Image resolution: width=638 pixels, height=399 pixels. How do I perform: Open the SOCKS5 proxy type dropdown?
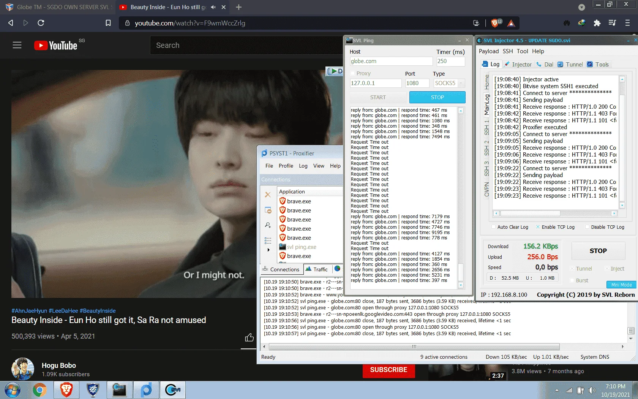(x=461, y=83)
